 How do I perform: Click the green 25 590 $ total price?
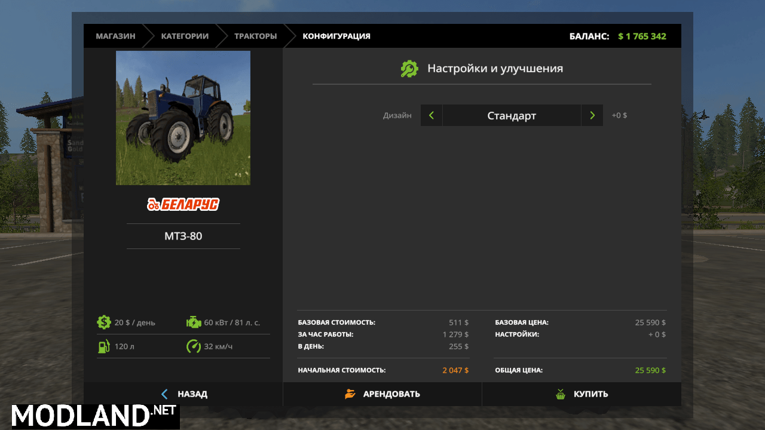pyautogui.click(x=650, y=370)
